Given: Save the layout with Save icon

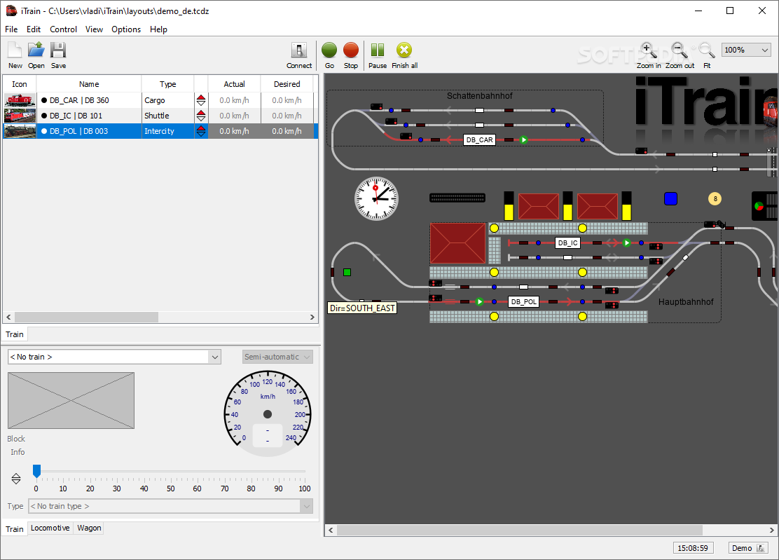Looking at the screenshot, I should 58,55.
